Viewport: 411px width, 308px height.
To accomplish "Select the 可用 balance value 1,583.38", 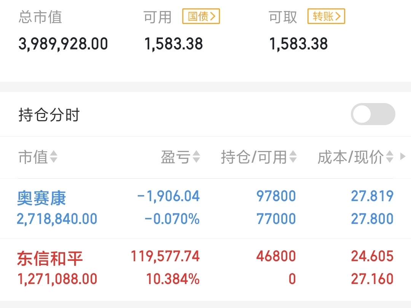I will coord(174,44).
